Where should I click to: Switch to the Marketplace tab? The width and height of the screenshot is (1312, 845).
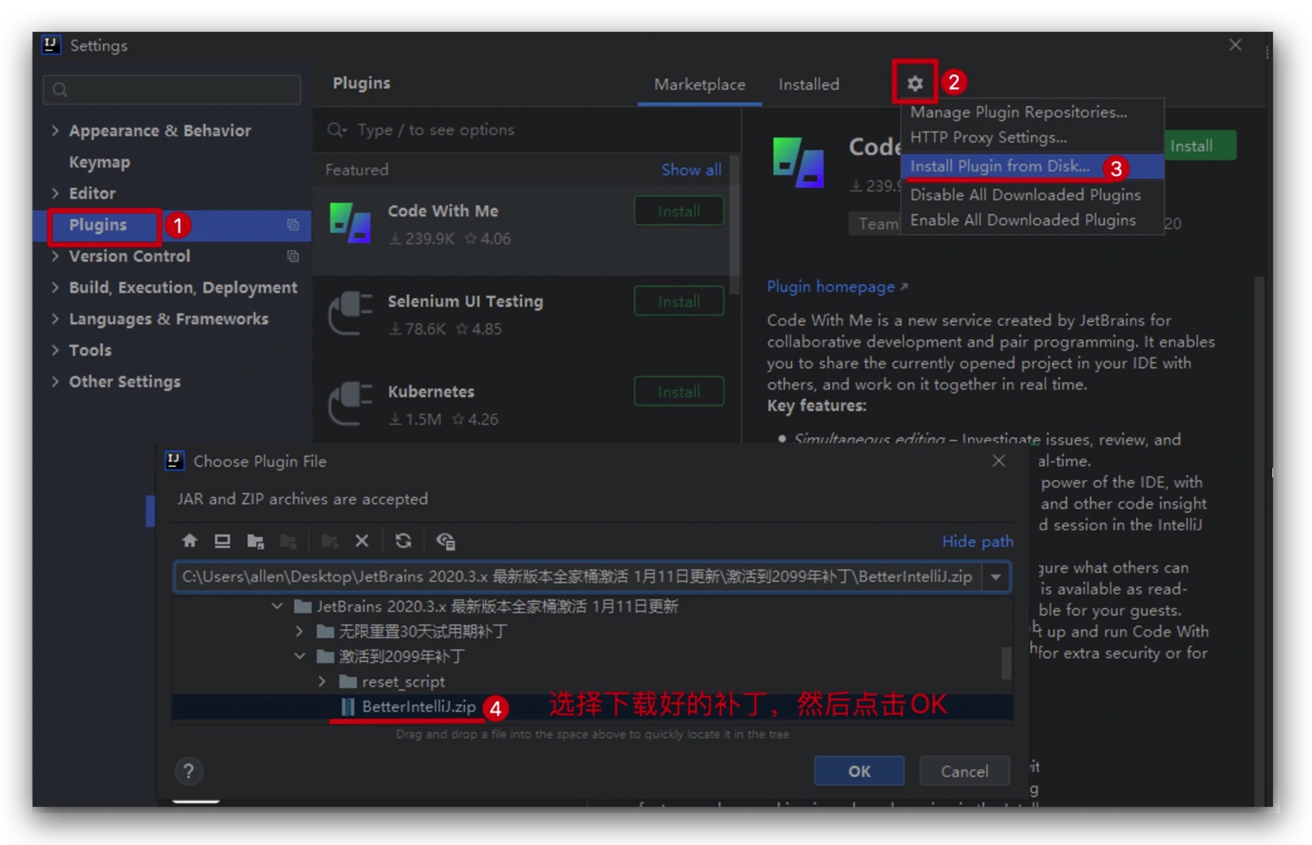(x=700, y=84)
